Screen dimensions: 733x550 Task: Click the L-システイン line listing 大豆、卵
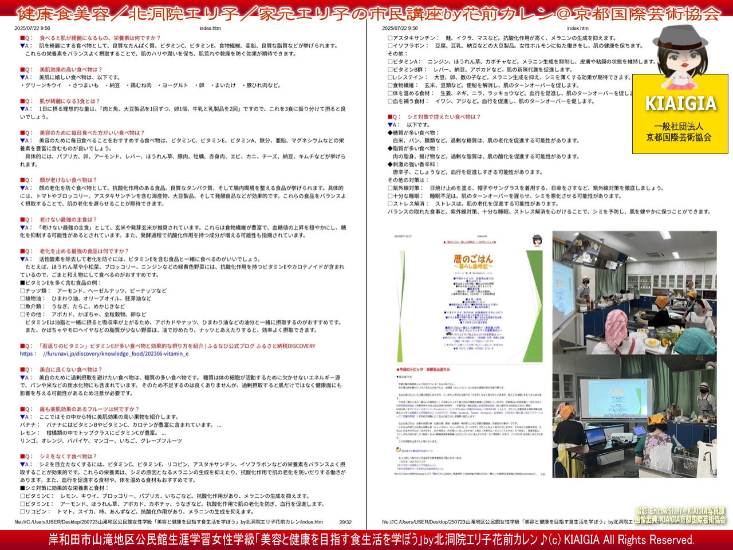click(510, 77)
